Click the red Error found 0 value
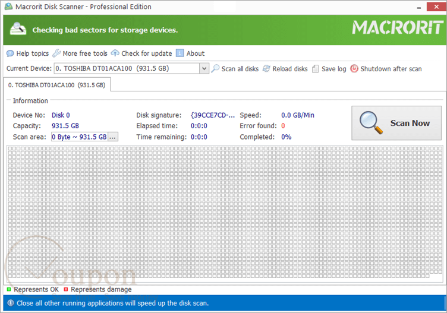 pyautogui.click(x=283, y=126)
